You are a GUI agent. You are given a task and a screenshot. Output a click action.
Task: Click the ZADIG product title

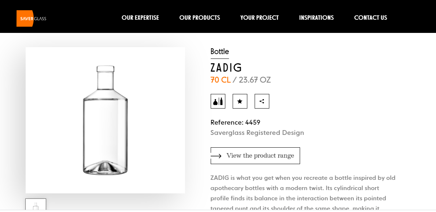(226, 68)
